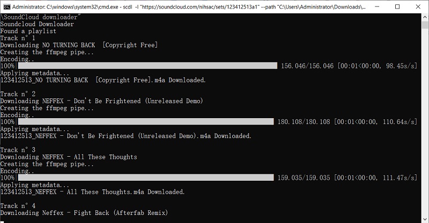The height and width of the screenshot is (223, 429).
Task: Click the All These Thoughts progress bar
Action: coord(146,178)
